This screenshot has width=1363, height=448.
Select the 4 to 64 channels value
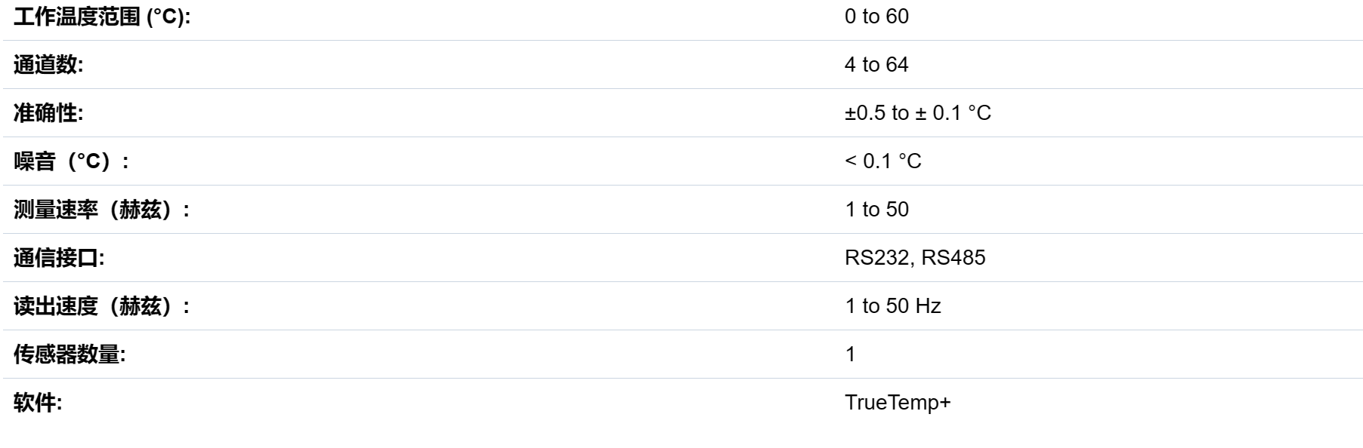876,65
